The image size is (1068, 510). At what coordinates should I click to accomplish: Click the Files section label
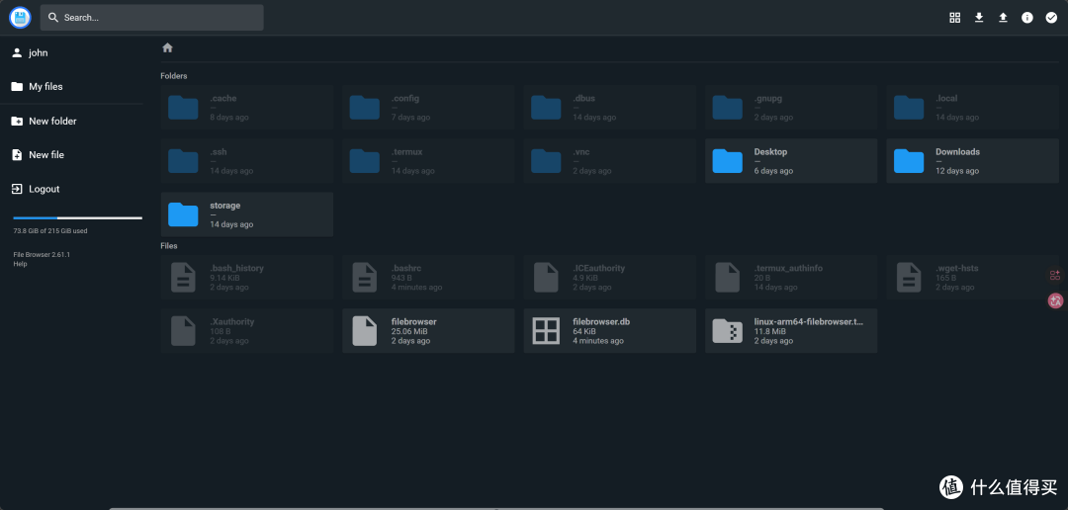[169, 246]
